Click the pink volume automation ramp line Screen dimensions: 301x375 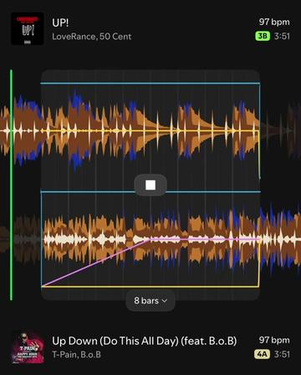[x=94, y=262]
